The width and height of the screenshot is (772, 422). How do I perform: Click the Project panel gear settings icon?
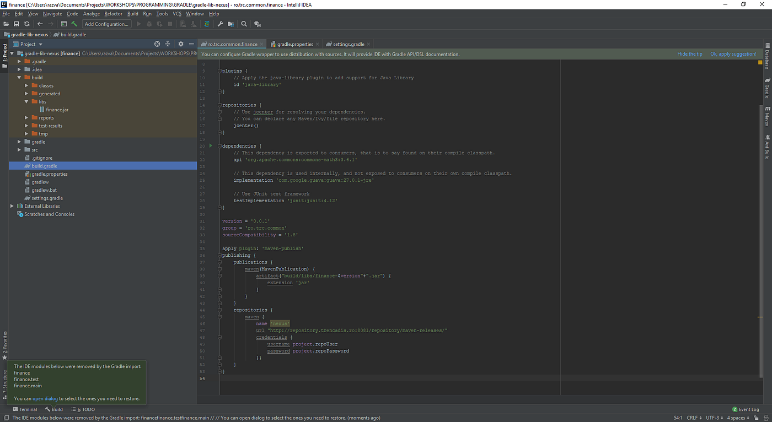(180, 44)
